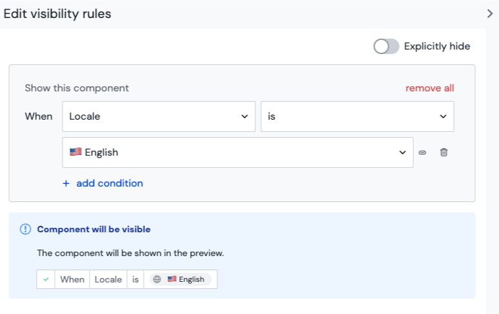Click the 'Edit visibility rules' heading
The height and width of the screenshot is (314, 499).
(x=57, y=14)
